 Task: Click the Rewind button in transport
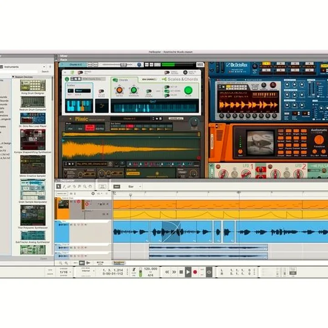167,272
